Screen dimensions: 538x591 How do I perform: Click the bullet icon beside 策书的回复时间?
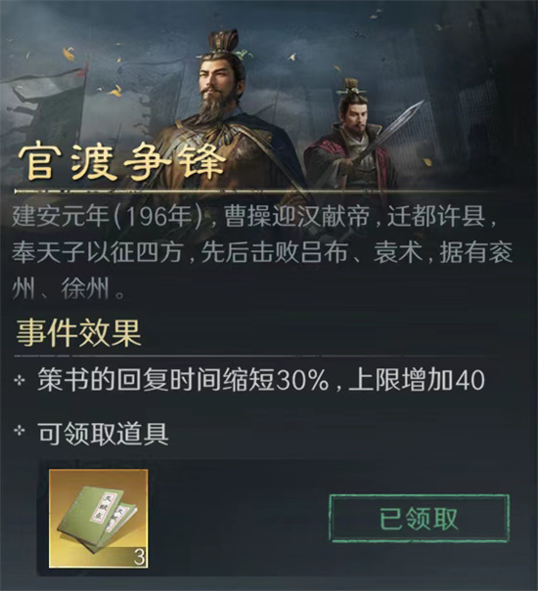click(x=20, y=380)
